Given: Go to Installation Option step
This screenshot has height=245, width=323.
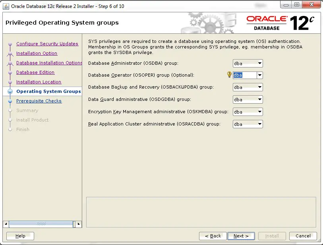Looking at the screenshot, I should click(x=37, y=53).
